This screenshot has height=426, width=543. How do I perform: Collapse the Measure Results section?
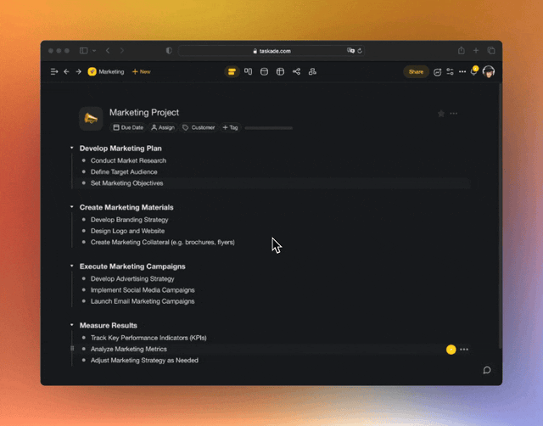(x=71, y=325)
